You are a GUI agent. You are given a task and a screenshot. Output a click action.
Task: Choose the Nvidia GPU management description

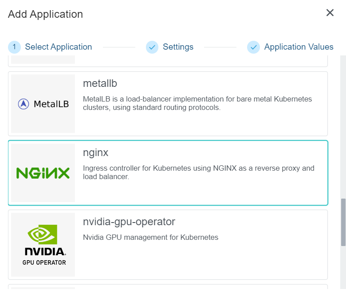click(150, 238)
